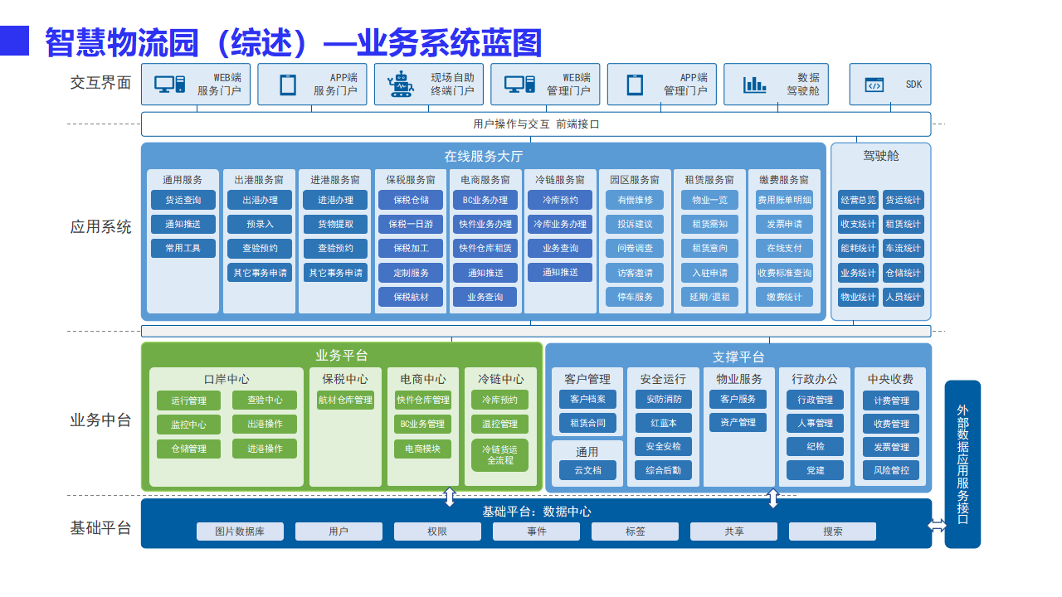
Task: Open the 问卷调查 item
Action: (x=635, y=248)
